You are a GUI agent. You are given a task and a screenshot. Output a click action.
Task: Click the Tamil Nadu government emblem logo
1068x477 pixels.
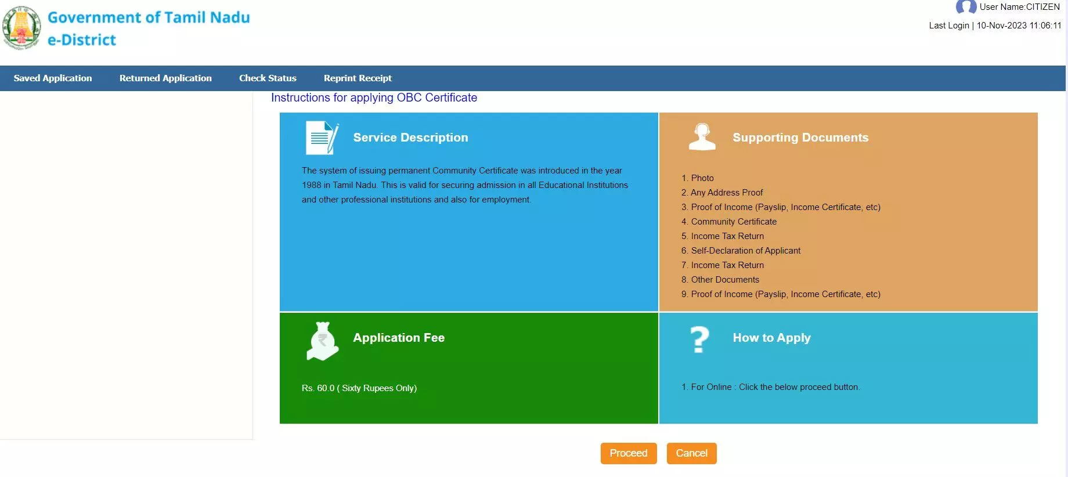(x=21, y=28)
